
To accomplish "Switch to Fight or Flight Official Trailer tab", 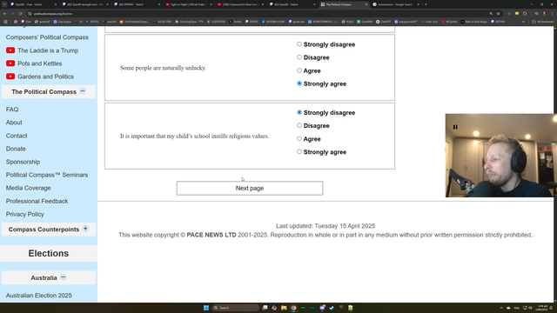I will (188, 4).
